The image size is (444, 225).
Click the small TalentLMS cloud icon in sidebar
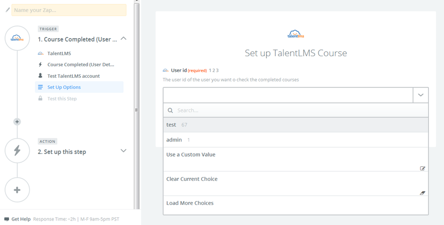(40, 53)
